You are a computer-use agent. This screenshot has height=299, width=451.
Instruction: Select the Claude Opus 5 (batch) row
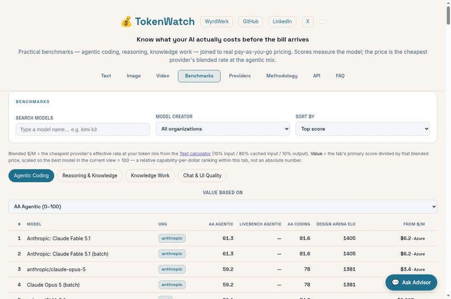pyautogui.click(x=223, y=285)
